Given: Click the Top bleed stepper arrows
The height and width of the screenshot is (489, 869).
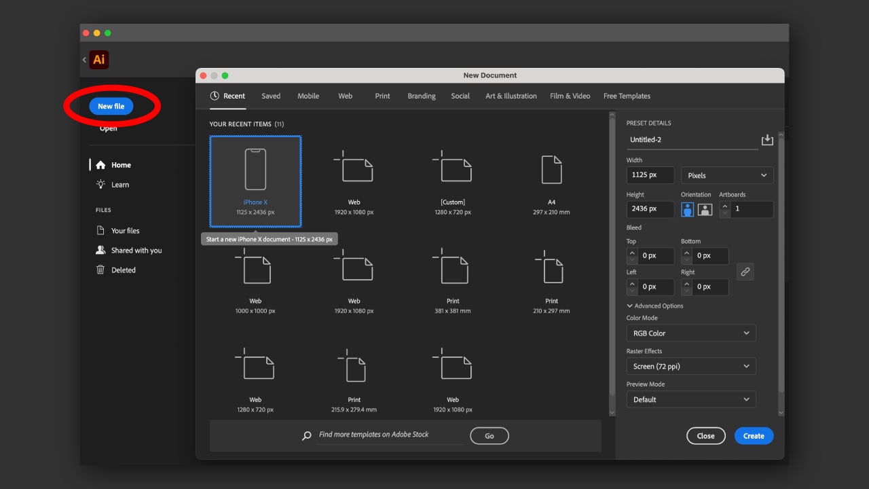Looking at the screenshot, I should (x=632, y=256).
